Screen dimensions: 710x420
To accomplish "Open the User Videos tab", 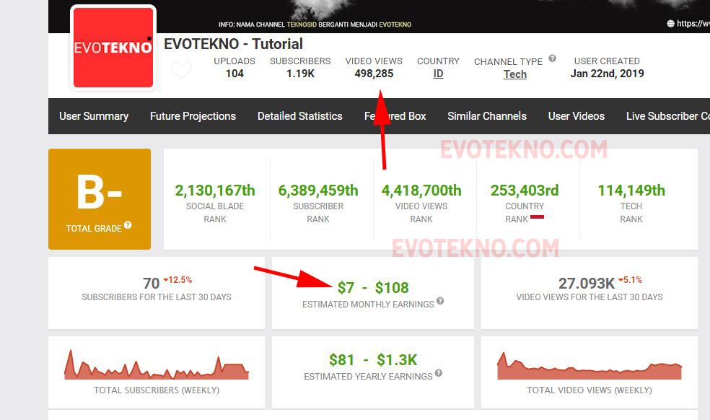I will 577,116.
